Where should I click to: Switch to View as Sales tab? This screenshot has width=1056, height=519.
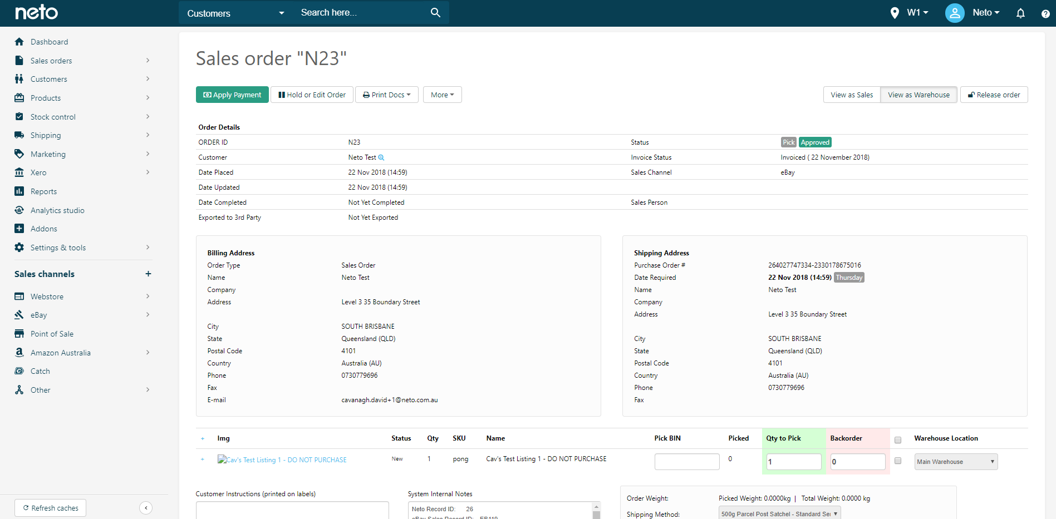pyautogui.click(x=852, y=95)
